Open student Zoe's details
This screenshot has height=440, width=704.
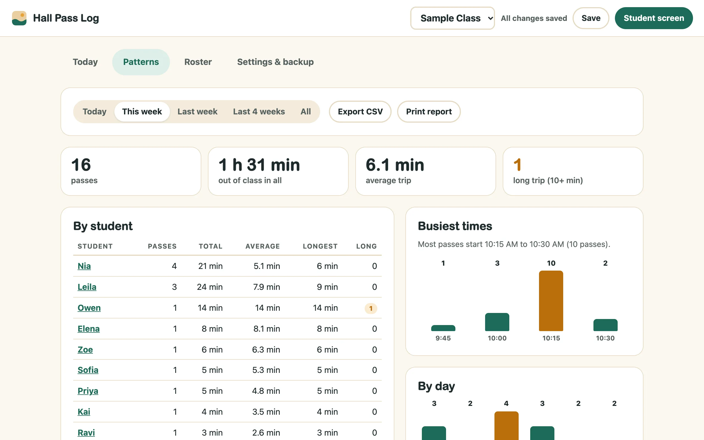[85, 350]
